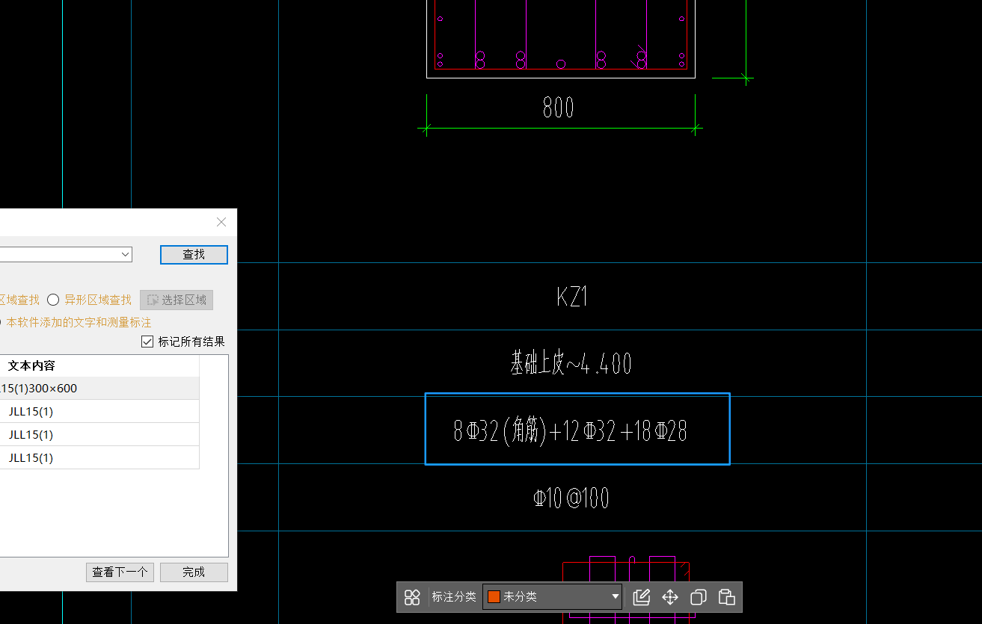
Task: Click the Φ10@100 stirrup text
Action: (x=571, y=498)
